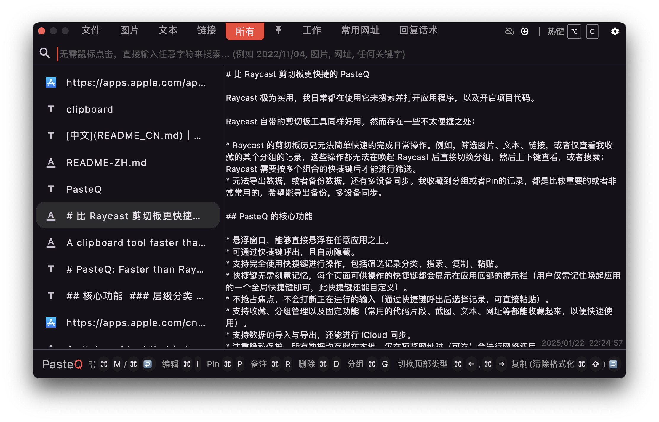Click the C key hotkey box
This screenshot has height=422, width=659.
tap(592, 31)
